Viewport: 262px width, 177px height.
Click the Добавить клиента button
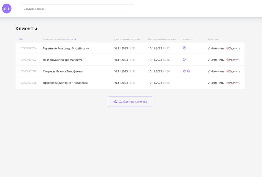pyautogui.click(x=130, y=101)
